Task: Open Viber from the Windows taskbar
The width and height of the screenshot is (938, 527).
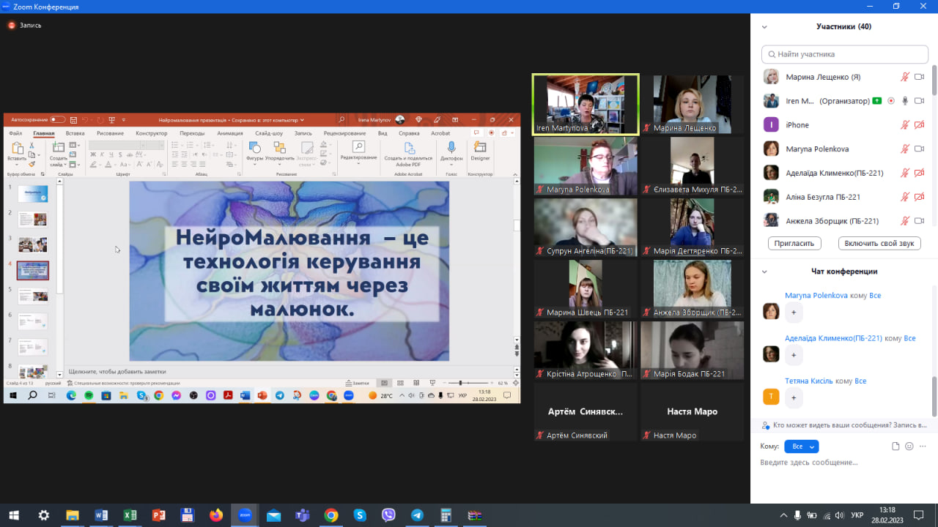Action: (388, 515)
